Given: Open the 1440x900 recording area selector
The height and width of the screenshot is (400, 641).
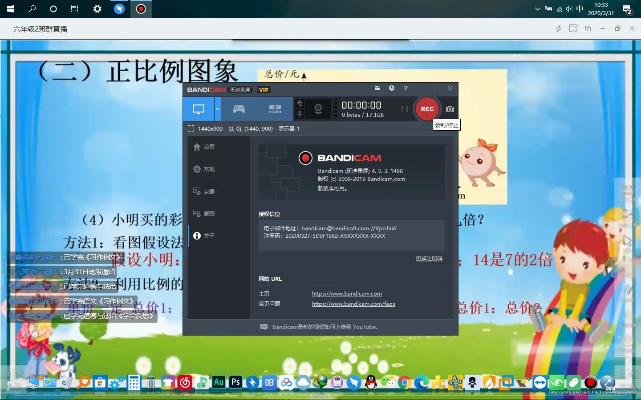Looking at the screenshot, I should coord(191,129).
